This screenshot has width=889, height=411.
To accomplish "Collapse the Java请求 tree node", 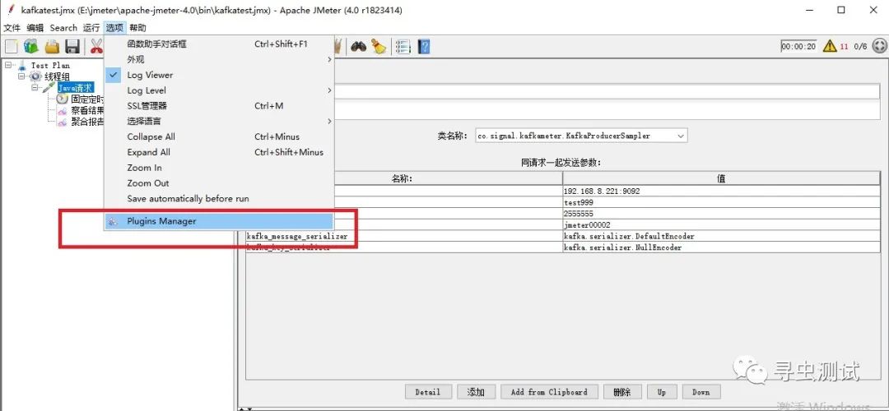I will point(35,88).
